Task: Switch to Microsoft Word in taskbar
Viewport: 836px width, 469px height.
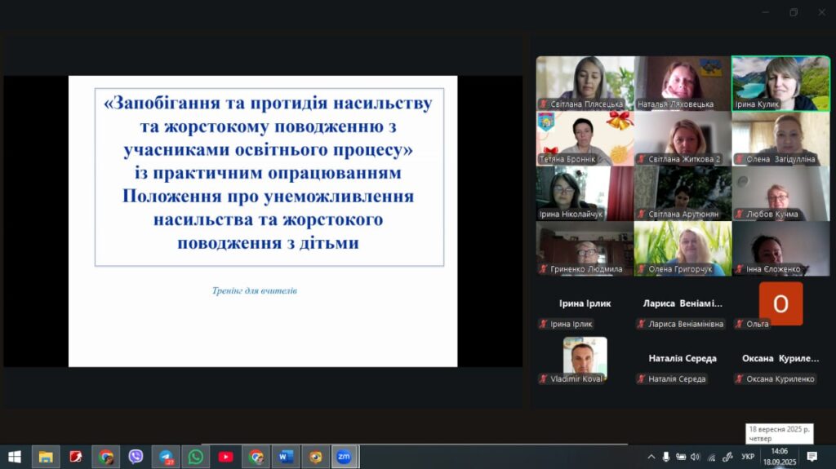Action: (x=285, y=457)
